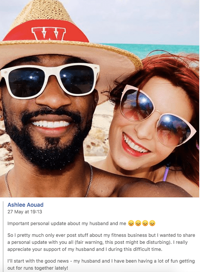Select the "Important personal update" headline text

[x=67, y=224]
